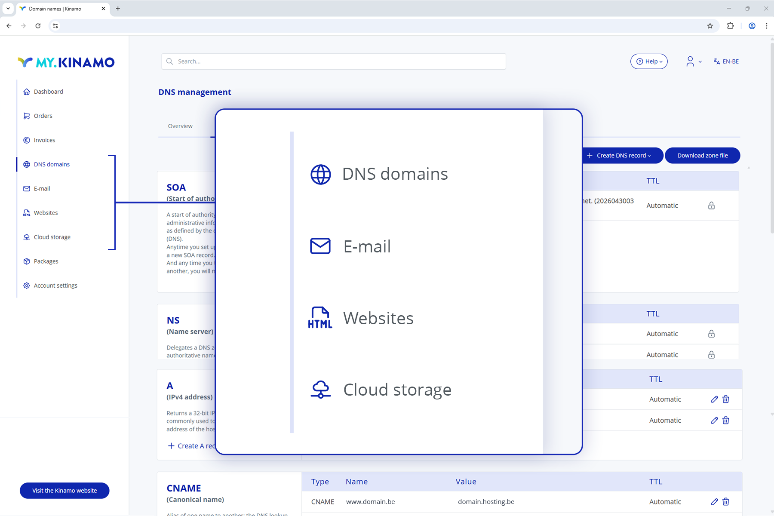Screen dimensions: 774x516
Task: Edit the upper A record with pencil icon
Action: [715, 399]
